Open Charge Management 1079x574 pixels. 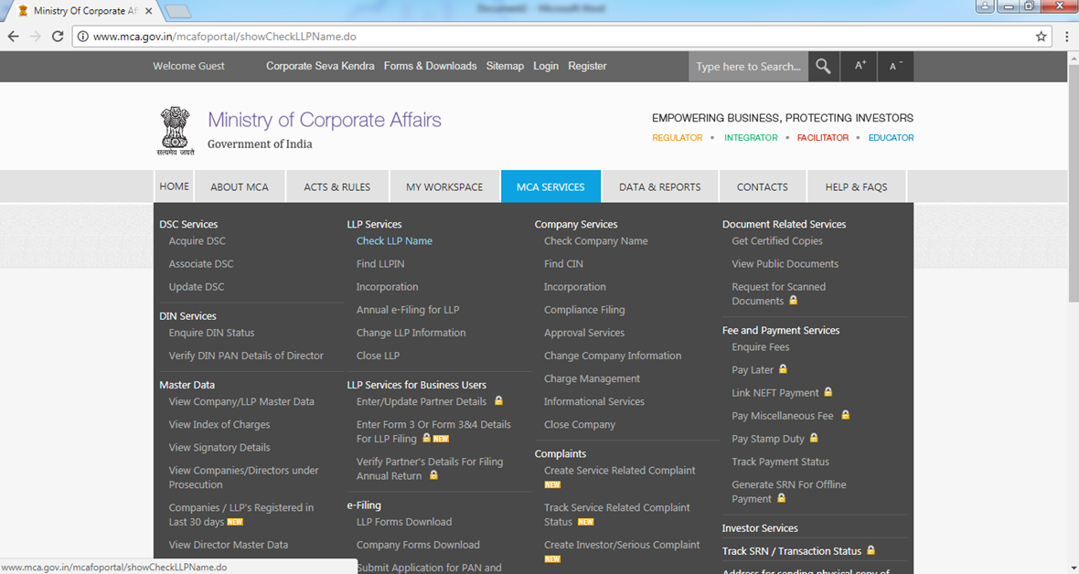pos(592,378)
